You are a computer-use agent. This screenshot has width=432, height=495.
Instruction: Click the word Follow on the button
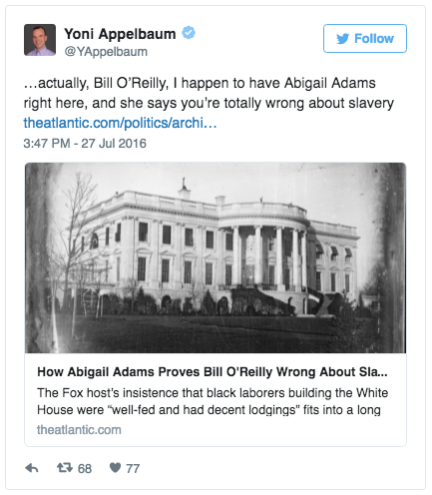tap(374, 39)
